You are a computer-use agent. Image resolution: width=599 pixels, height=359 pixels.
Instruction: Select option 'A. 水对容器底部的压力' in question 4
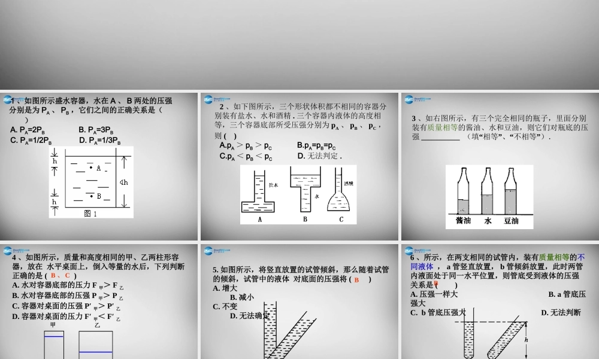pyautogui.click(x=68, y=285)
